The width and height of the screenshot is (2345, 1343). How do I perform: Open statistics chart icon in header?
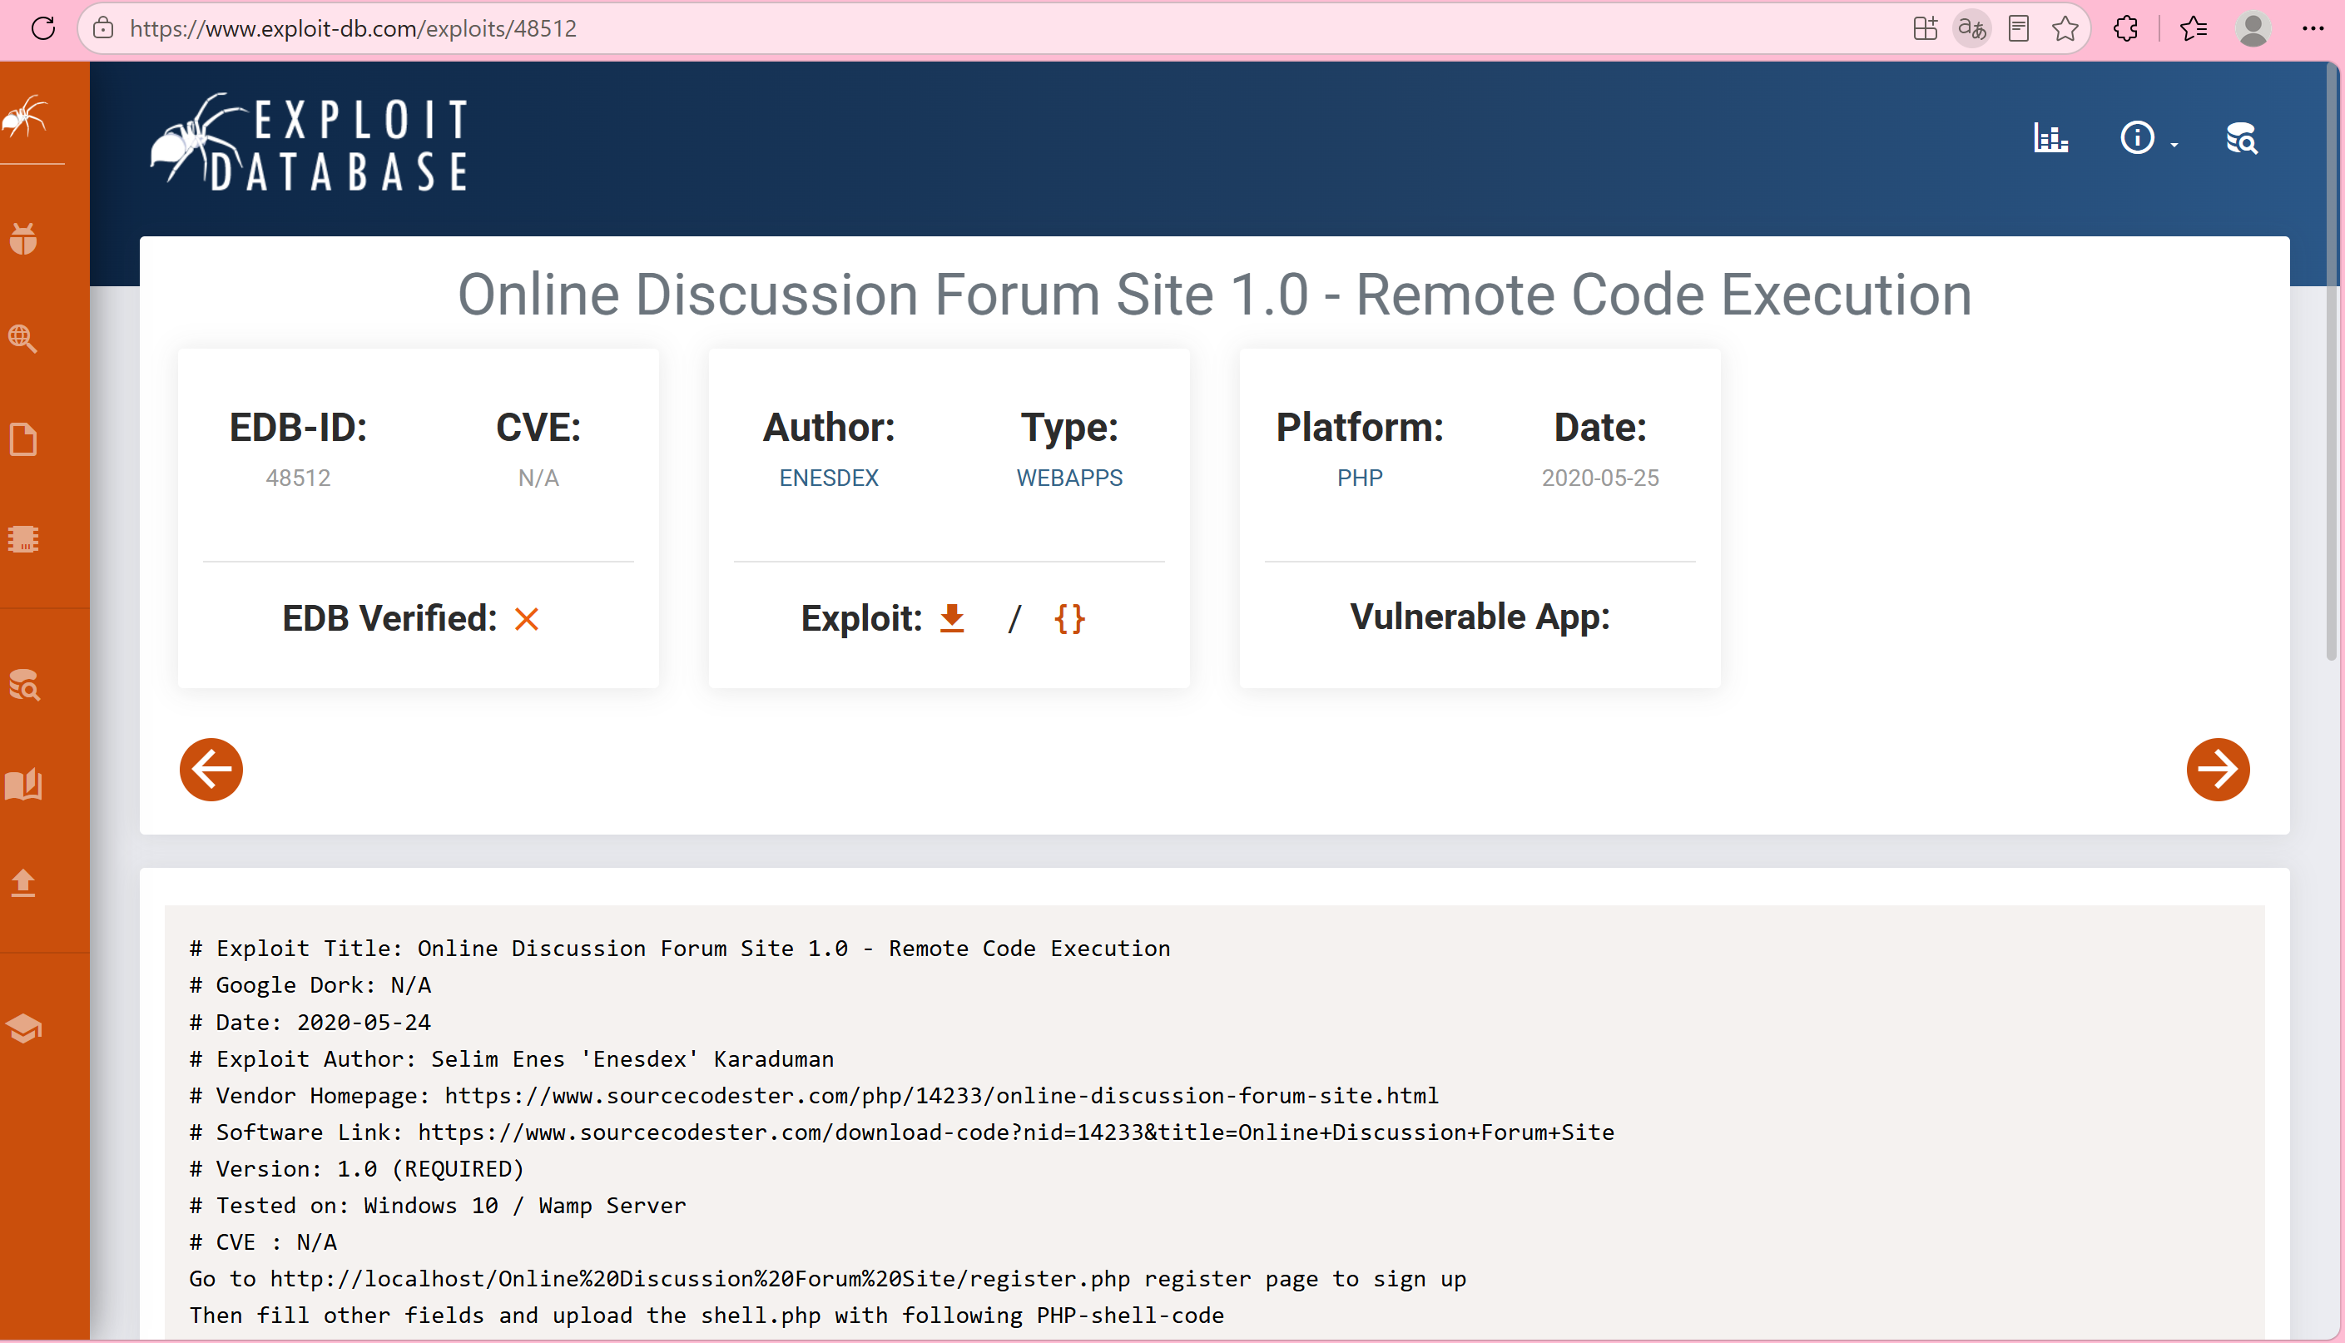coord(2051,138)
